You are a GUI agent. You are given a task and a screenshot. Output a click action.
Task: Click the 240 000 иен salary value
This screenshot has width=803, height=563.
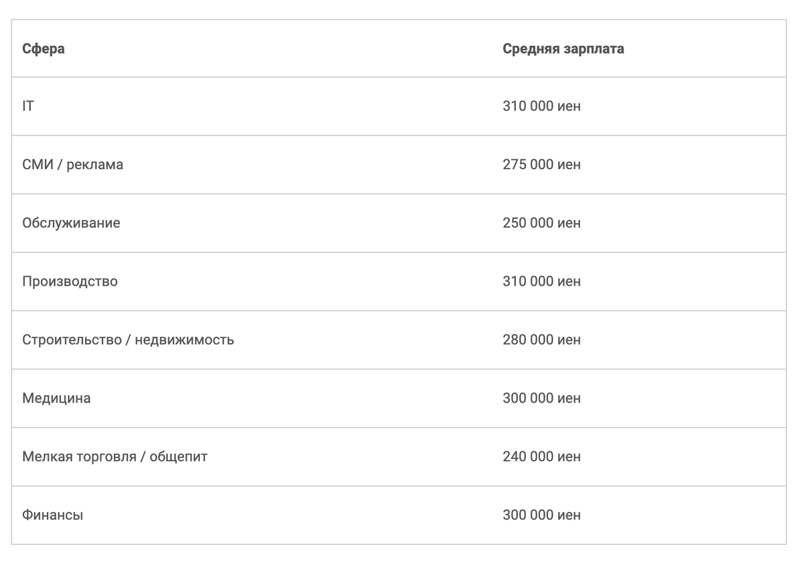point(541,457)
